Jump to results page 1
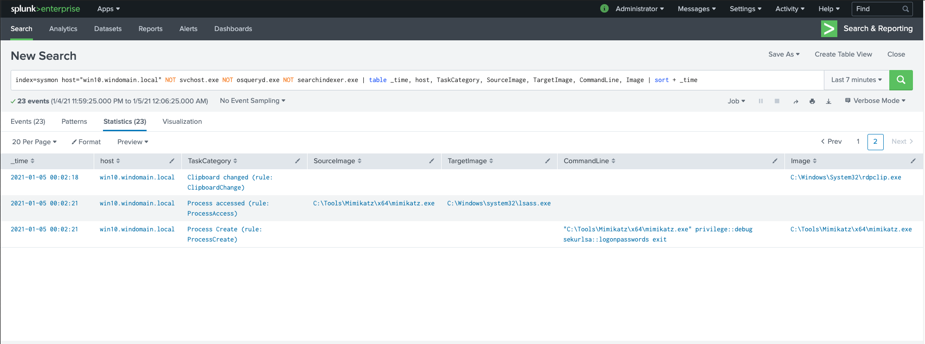 click(x=858, y=141)
